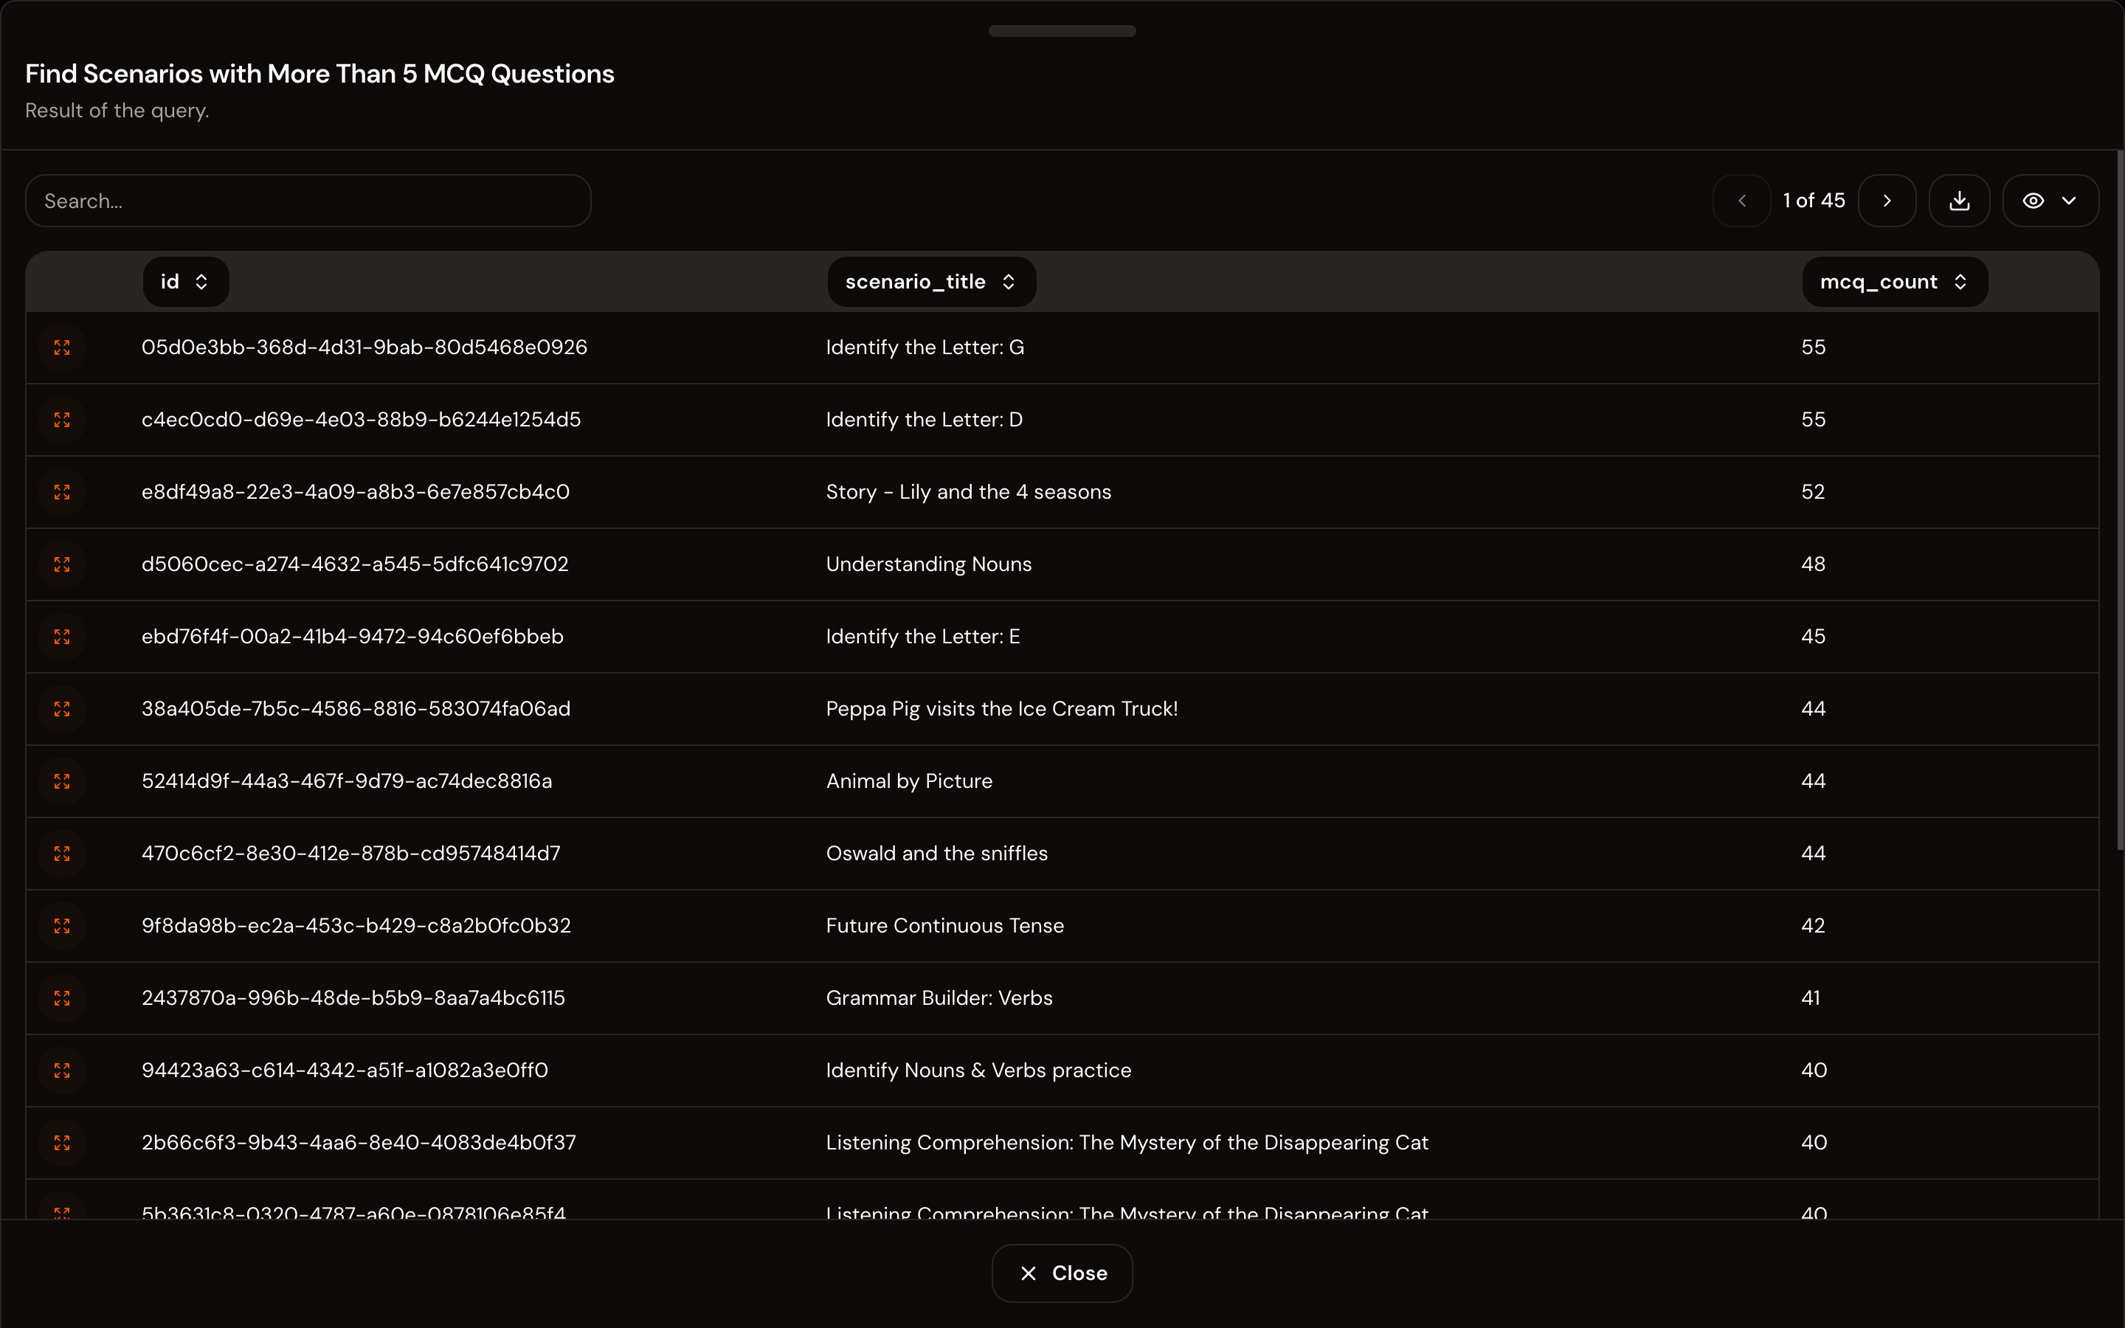Expand row for Identify the Letter: G

click(x=61, y=347)
